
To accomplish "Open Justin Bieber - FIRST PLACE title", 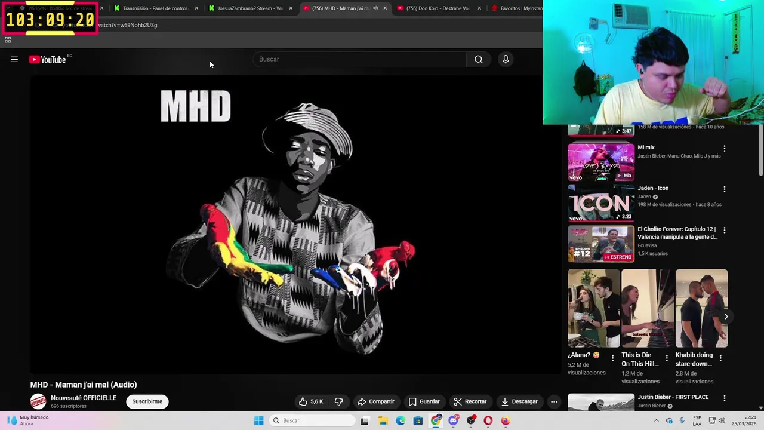I will pos(673,397).
